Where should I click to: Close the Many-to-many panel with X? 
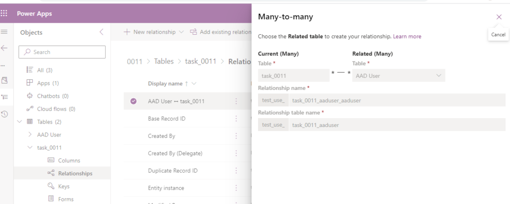tap(499, 17)
